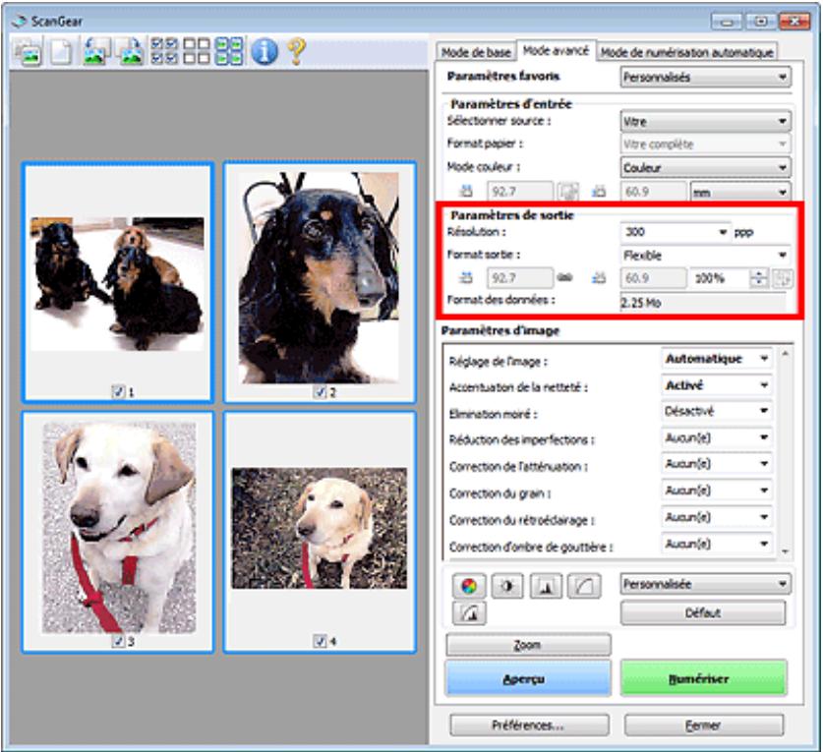Select thumbnail 1 of three dachshunds
Image resolution: width=823 pixels, height=752 pixels.
tap(118, 283)
